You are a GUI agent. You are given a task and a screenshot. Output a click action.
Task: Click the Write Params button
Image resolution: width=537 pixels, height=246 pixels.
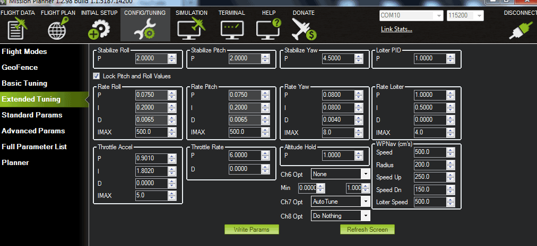click(x=252, y=229)
